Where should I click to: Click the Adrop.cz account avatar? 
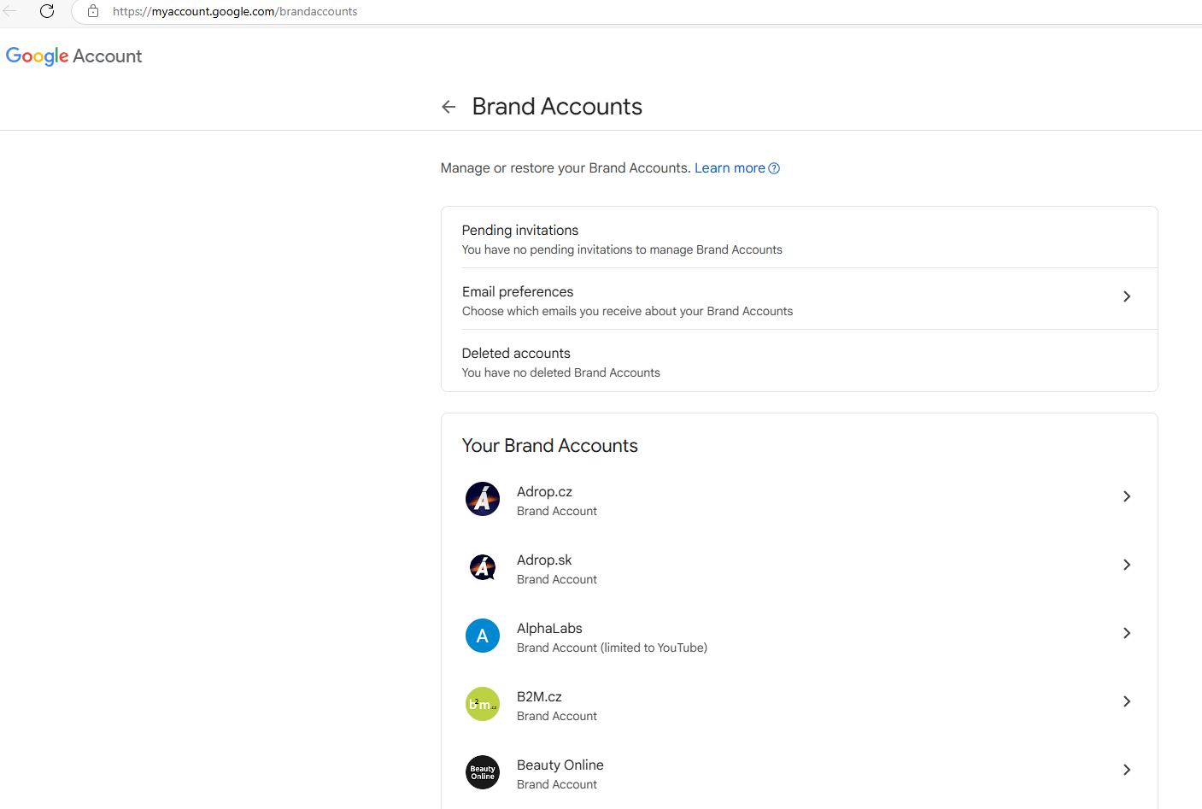tap(483, 499)
